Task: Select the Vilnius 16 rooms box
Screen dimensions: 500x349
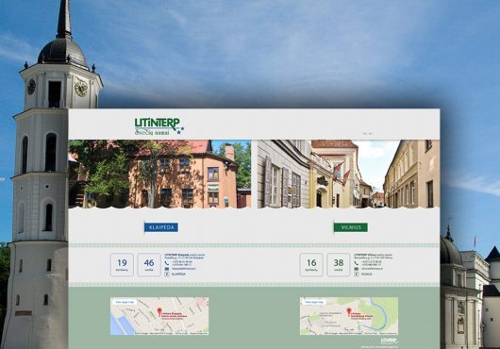Action: [x=311, y=265]
